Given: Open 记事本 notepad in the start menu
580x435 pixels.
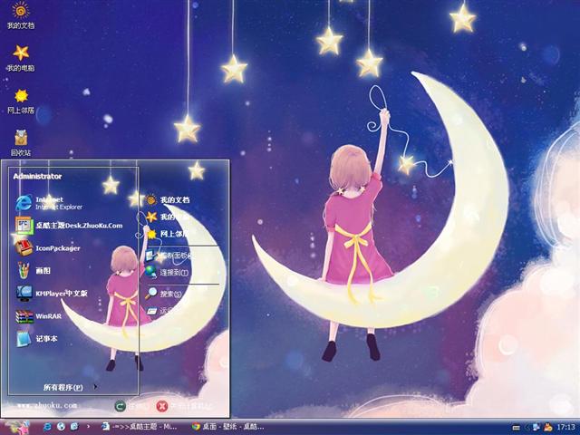Looking at the screenshot, I should coord(36,338).
